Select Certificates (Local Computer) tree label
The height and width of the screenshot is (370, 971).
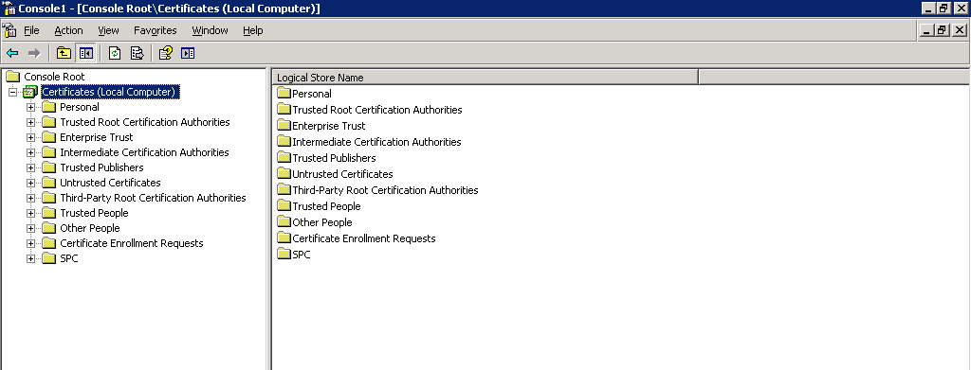coord(110,92)
